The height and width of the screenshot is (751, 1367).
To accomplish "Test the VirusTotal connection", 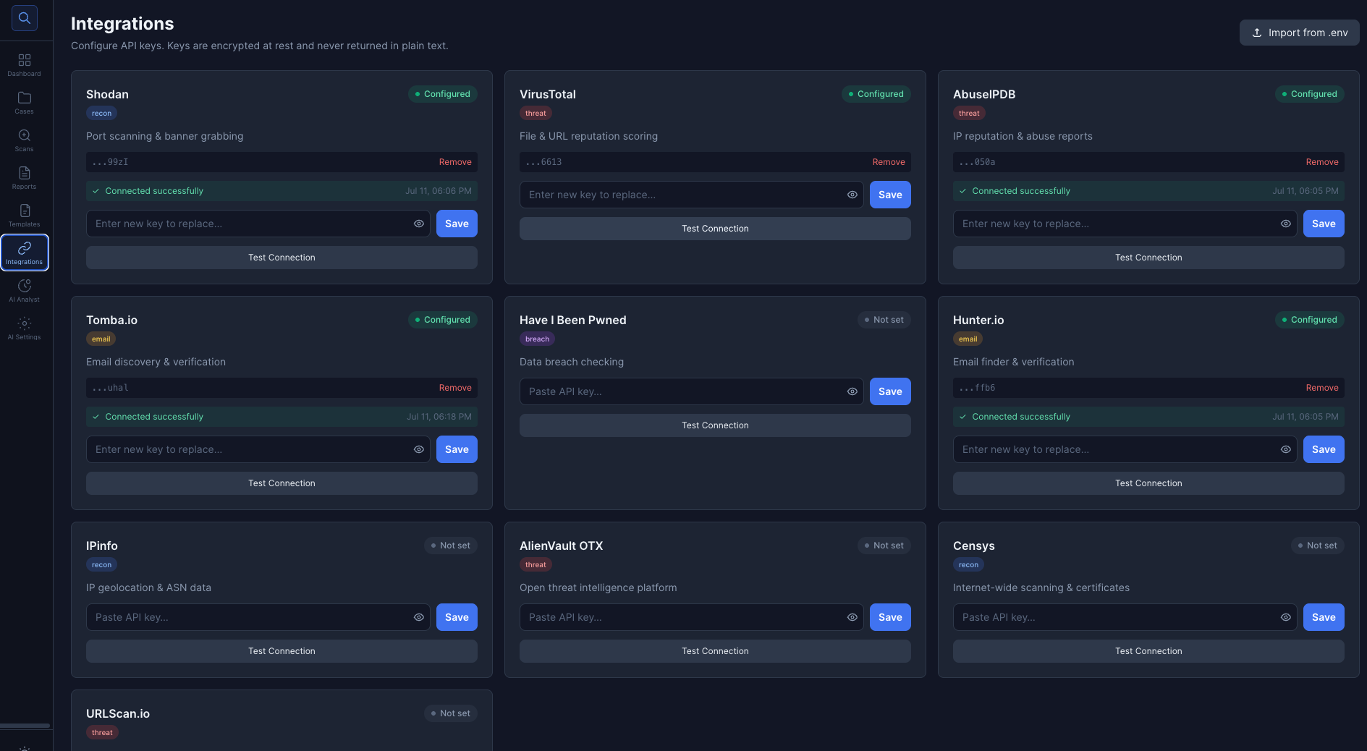I will click(x=715, y=229).
